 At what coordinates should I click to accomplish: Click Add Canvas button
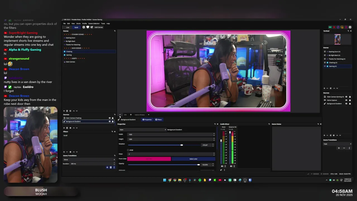click(x=99, y=27)
